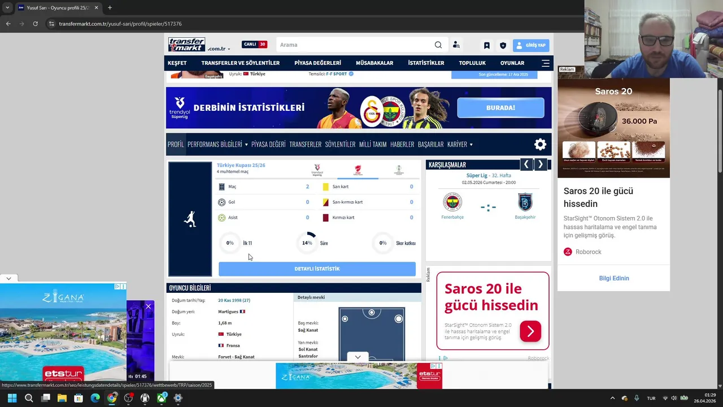
Task: Open Microsoft Edge from the taskbar
Action: 95,398
